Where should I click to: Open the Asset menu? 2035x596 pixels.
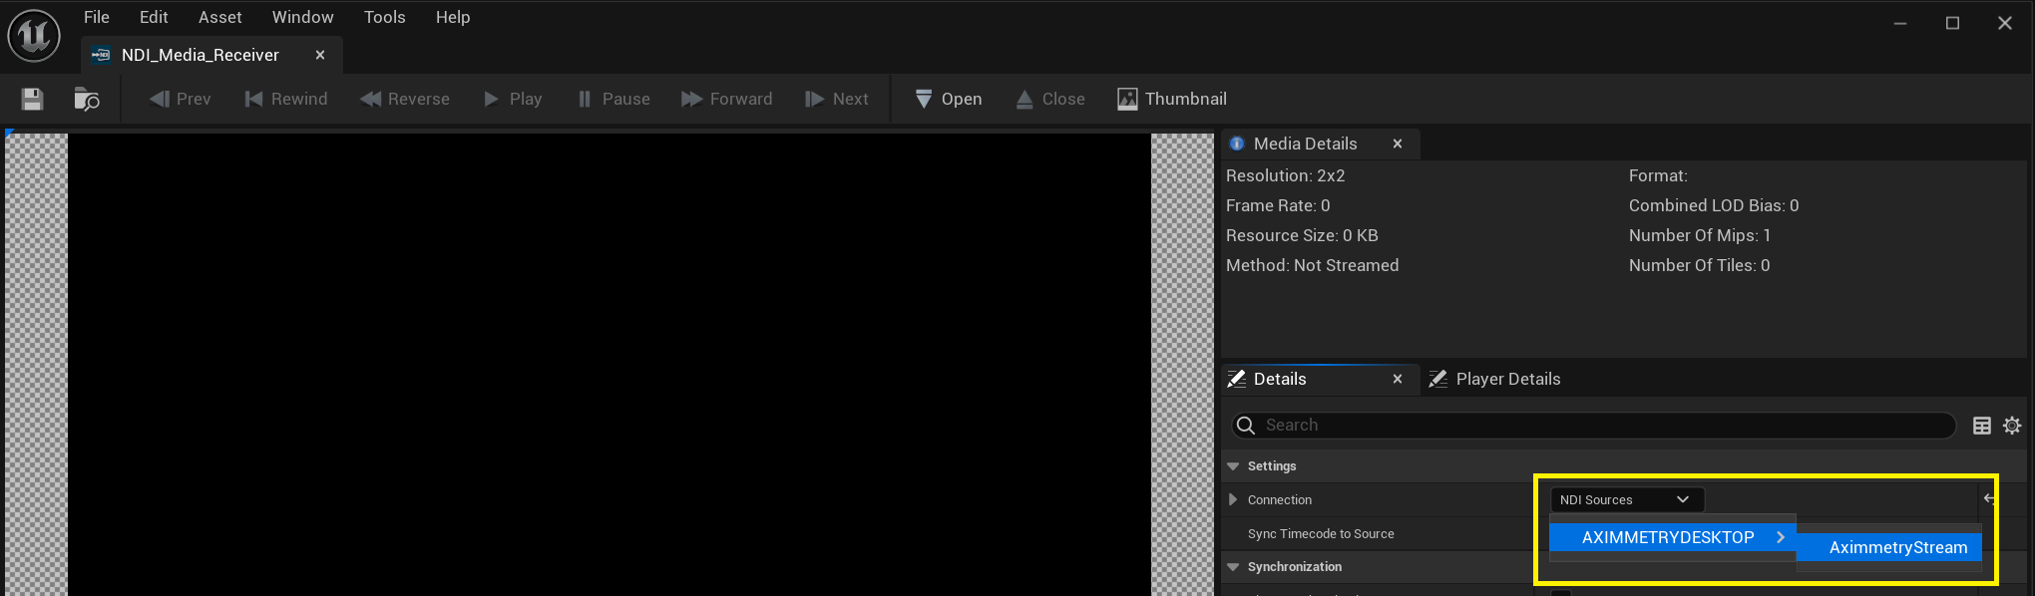(x=219, y=17)
